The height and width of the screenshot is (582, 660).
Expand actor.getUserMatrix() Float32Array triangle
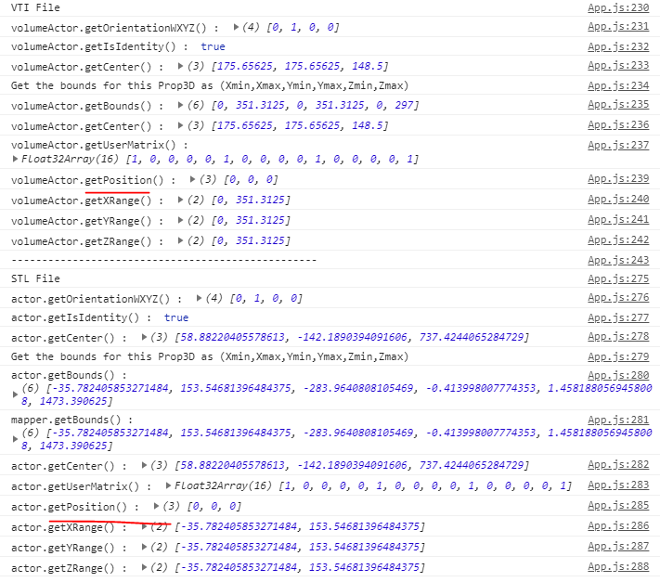(168, 485)
